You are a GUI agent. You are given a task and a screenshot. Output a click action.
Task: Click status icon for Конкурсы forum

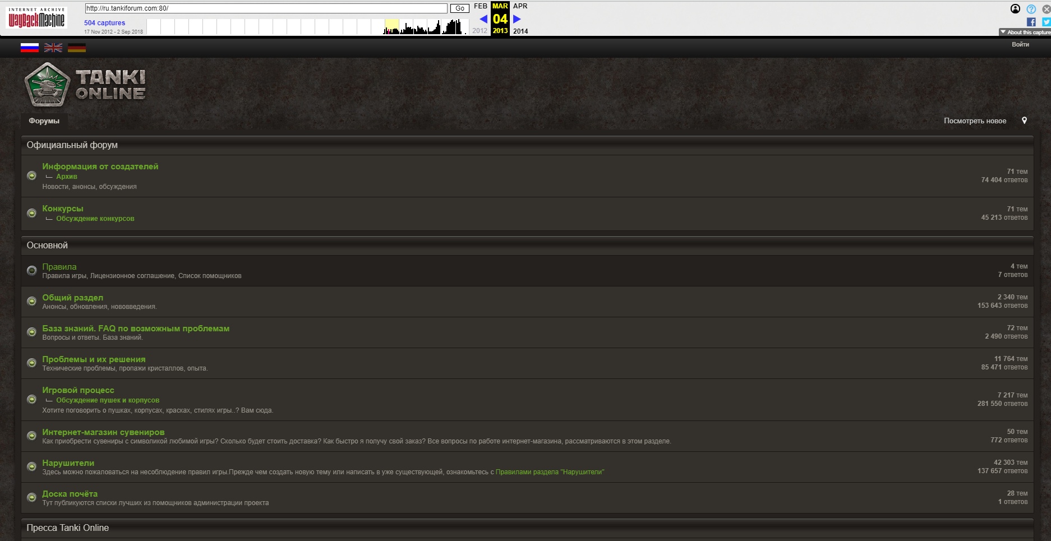tap(32, 213)
